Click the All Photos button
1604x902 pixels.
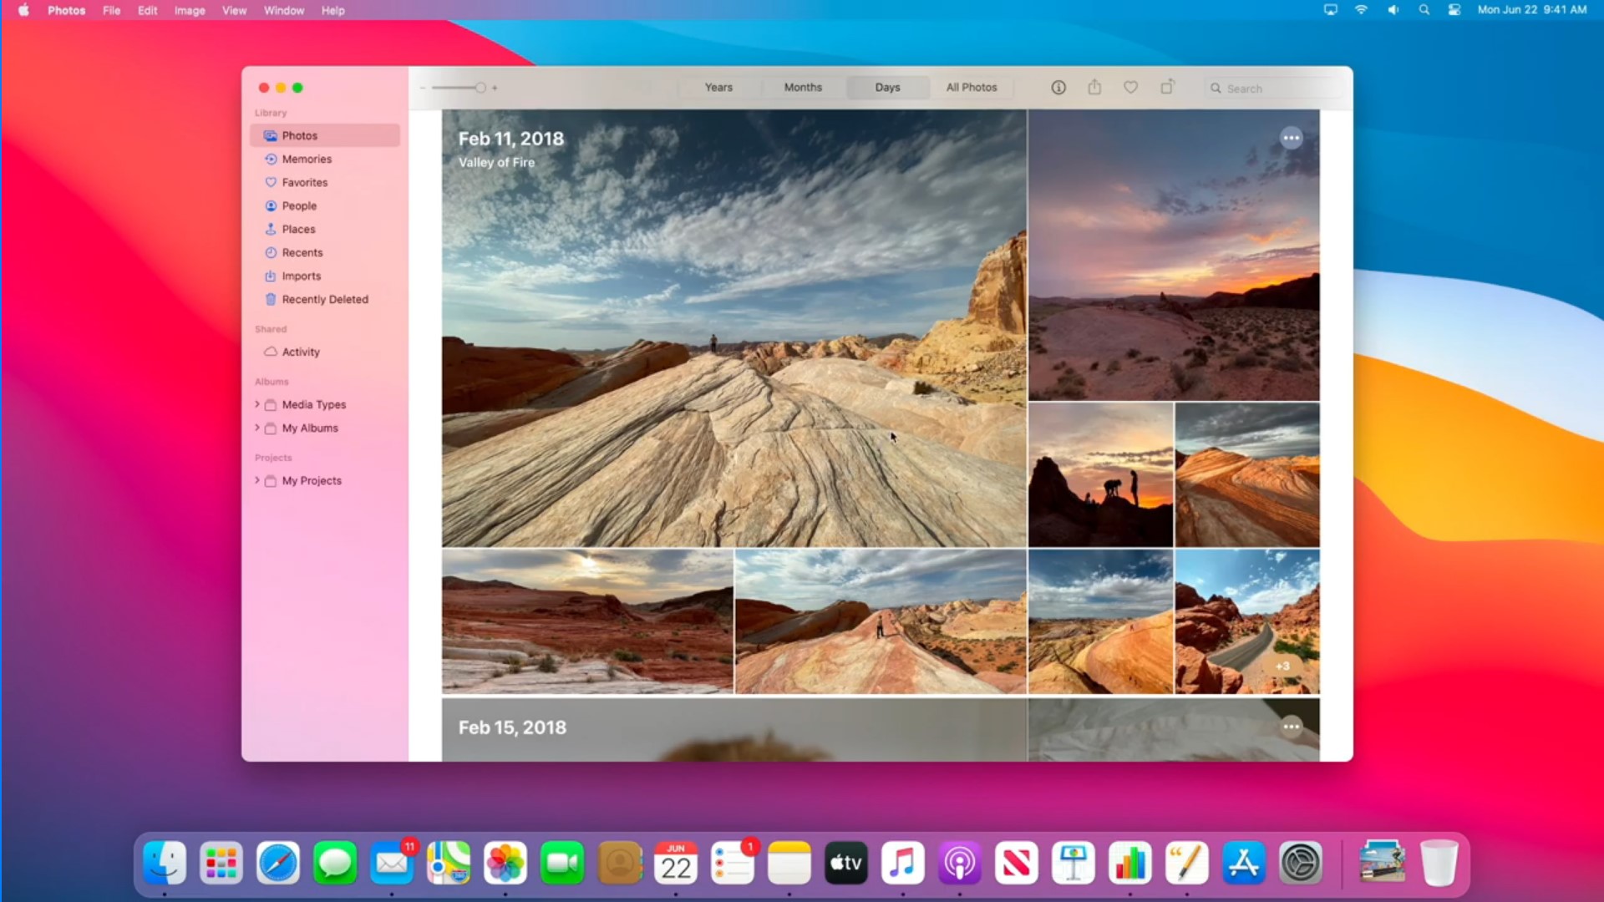pyautogui.click(x=971, y=87)
